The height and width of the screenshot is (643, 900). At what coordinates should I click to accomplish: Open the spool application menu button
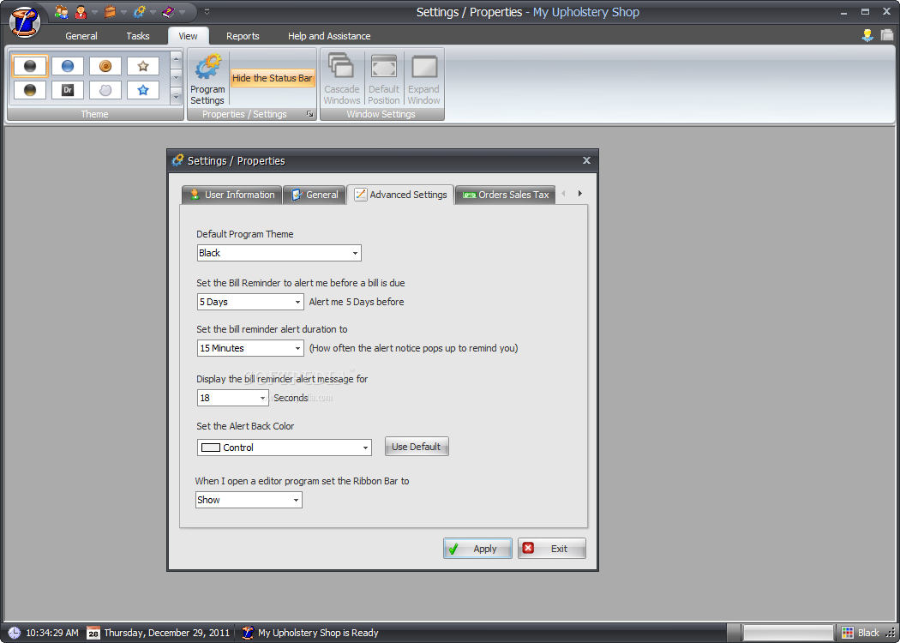tap(25, 21)
